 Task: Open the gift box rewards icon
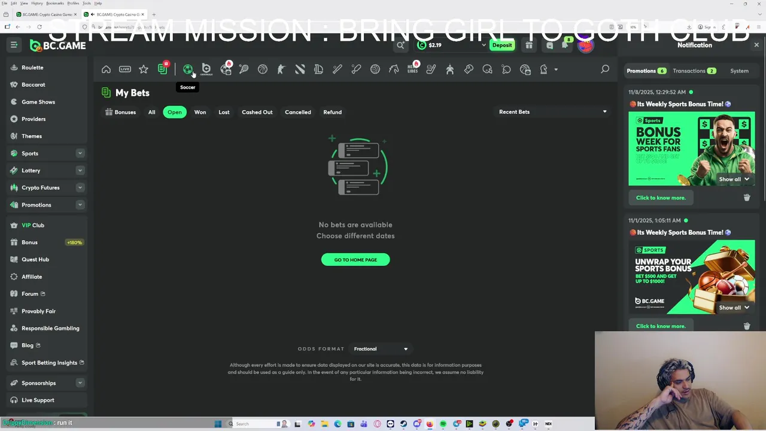pos(529,45)
